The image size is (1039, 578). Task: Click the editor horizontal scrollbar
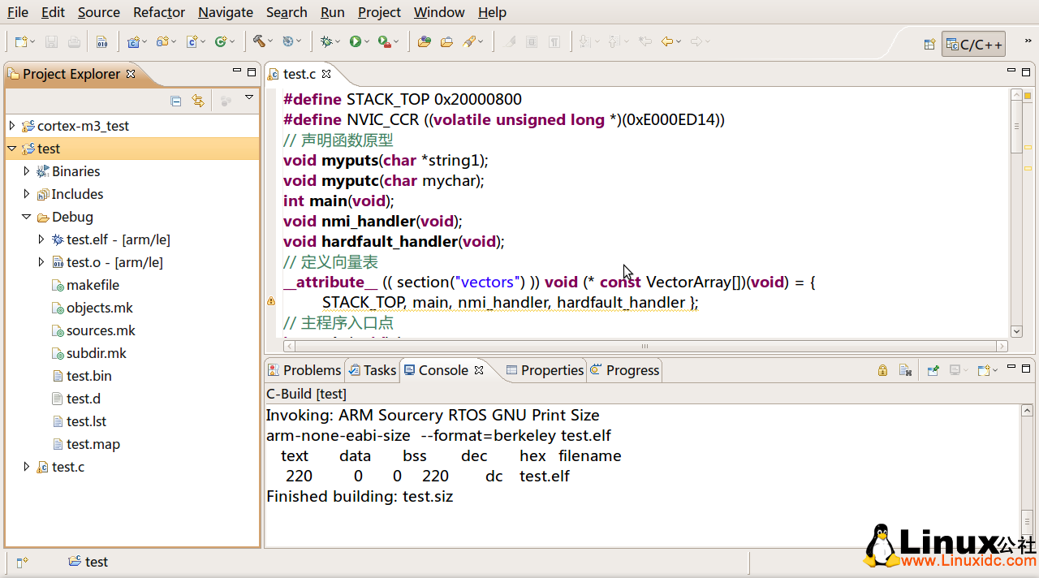[x=645, y=346]
